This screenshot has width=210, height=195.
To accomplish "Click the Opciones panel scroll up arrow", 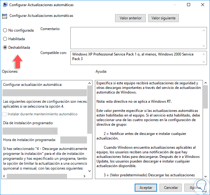I will click(89, 83).
